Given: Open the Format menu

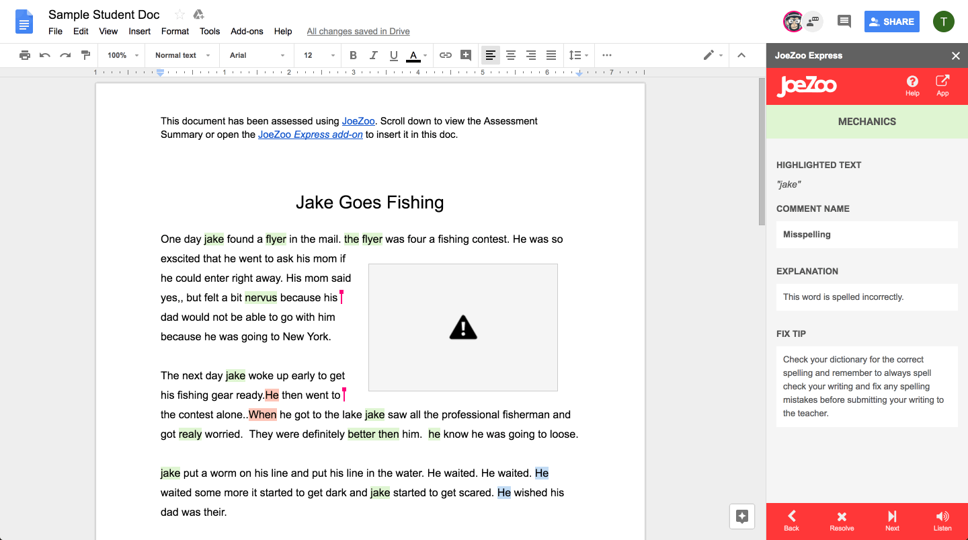Looking at the screenshot, I should [175, 31].
